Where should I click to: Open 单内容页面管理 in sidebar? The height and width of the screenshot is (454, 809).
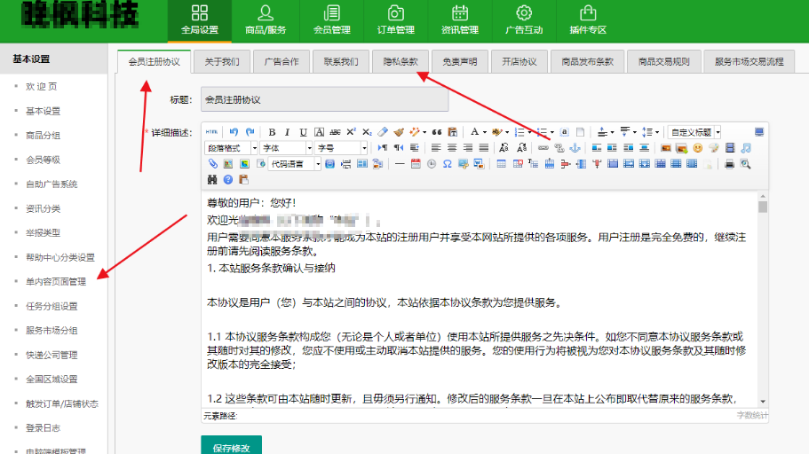tap(56, 281)
